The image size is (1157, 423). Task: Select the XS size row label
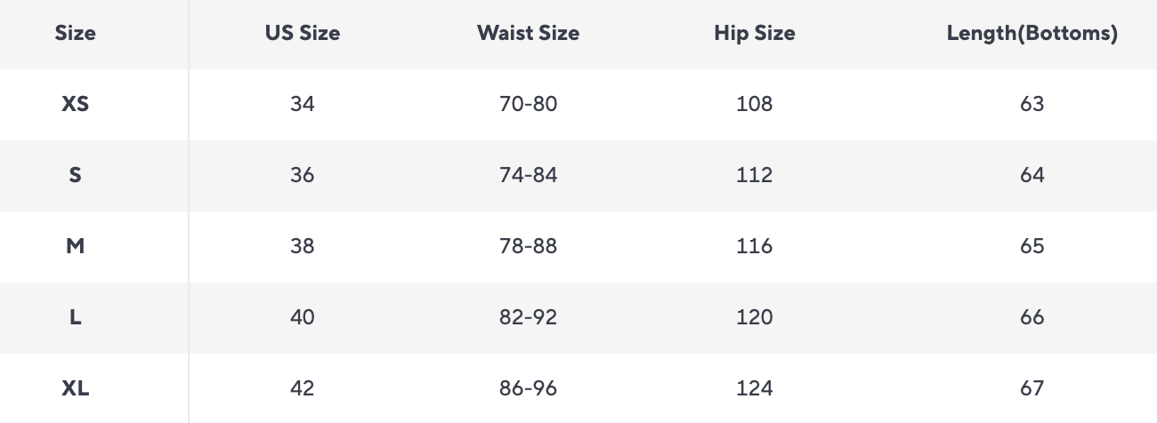[x=76, y=104]
